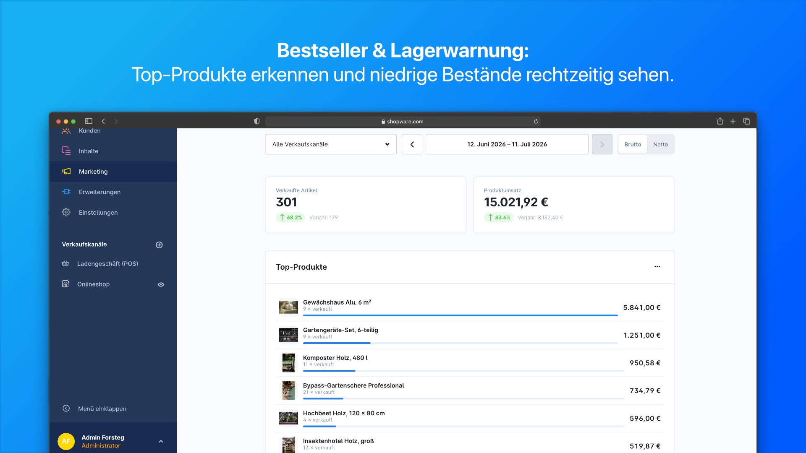Open Erweiterungen menu item
The height and width of the screenshot is (453, 806).
[x=113, y=192]
